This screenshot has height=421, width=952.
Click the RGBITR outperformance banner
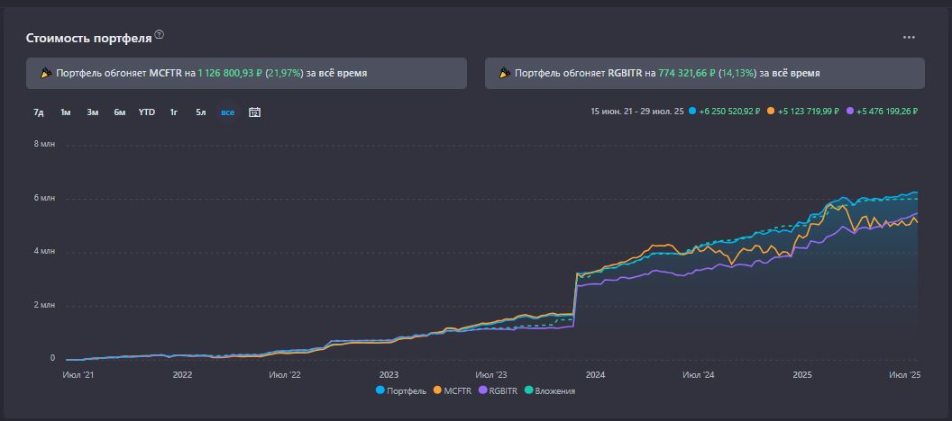tap(705, 73)
